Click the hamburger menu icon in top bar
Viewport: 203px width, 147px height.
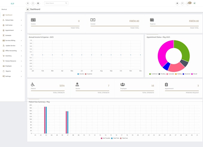coord(28,3)
